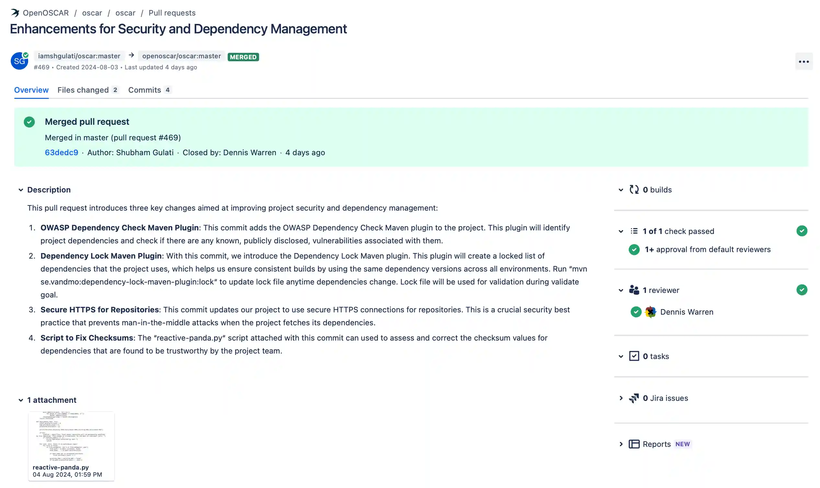820x488 pixels.
Task: Collapse the 1 of 1 check passed section
Action: (621, 231)
